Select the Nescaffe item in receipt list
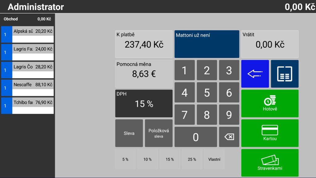The width and height of the screenshot is (316, 178). (x=27, y=88)
